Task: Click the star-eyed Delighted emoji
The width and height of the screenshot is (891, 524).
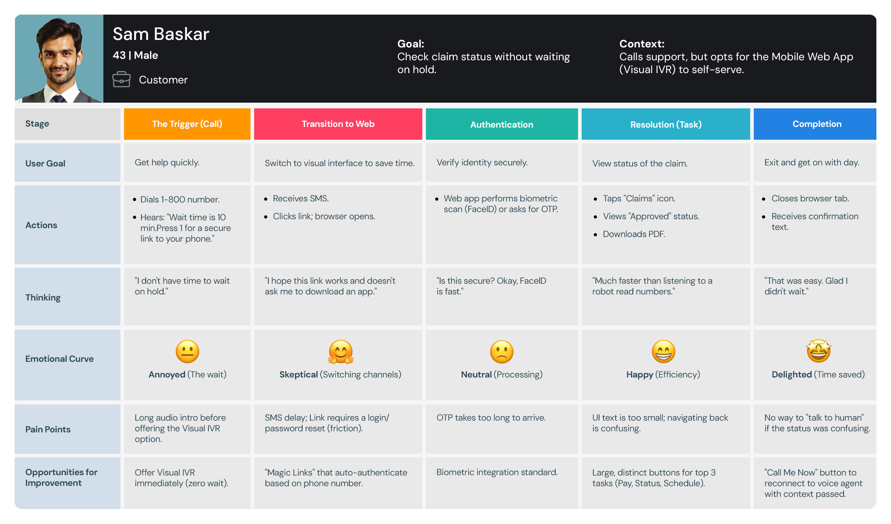Action: [818, 351]
